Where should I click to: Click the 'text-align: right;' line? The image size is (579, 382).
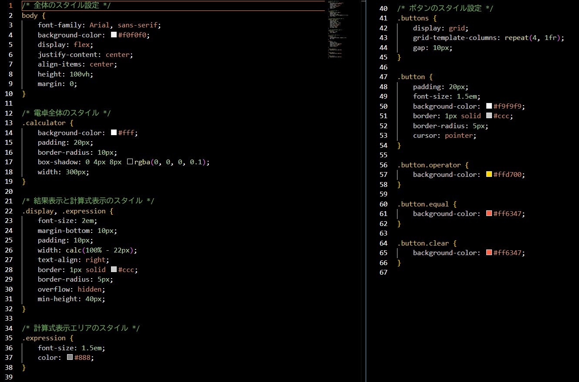pos(74,260)
